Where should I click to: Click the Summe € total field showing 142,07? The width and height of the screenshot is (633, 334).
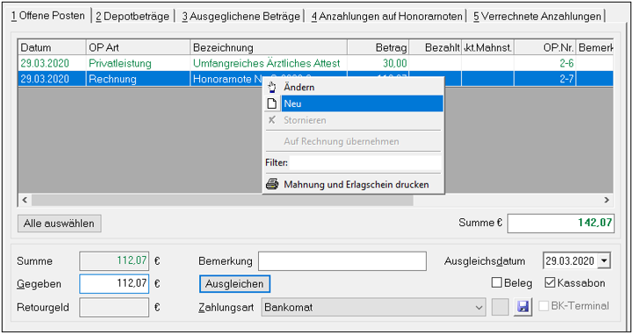coord(561,224)
